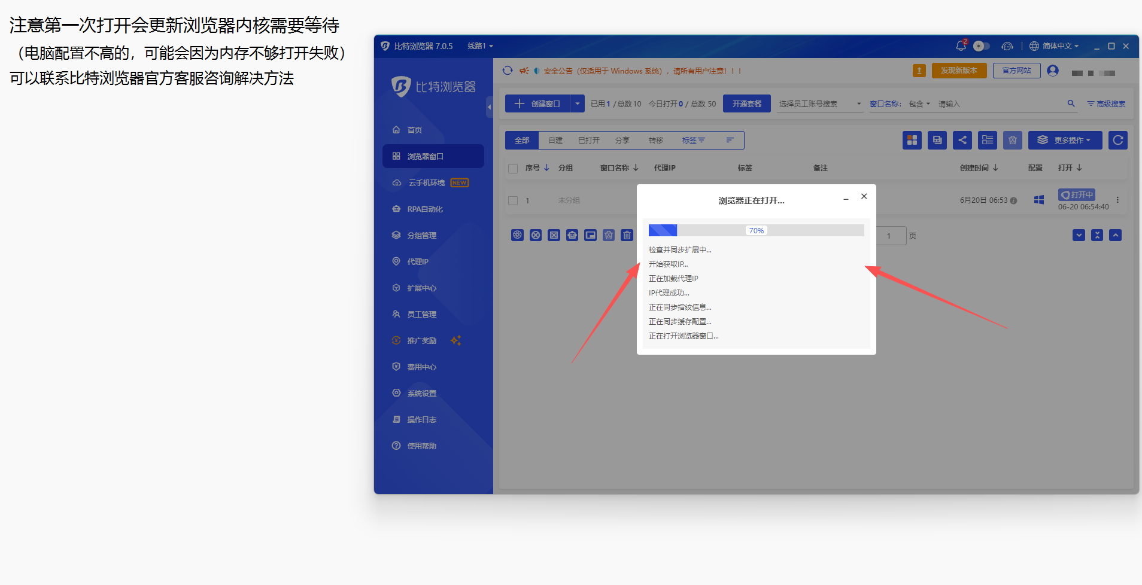Click the 创建窗口 button
The height and width of the screenshot is (585, 1142).
tap(537, 103)
